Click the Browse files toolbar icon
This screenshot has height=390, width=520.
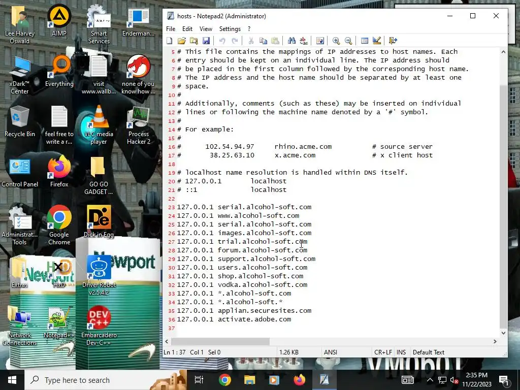click(x=193, y=41)
